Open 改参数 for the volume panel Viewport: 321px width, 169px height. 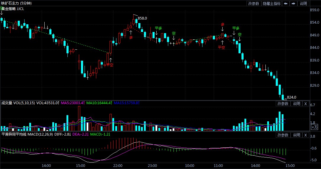[283, 104]
